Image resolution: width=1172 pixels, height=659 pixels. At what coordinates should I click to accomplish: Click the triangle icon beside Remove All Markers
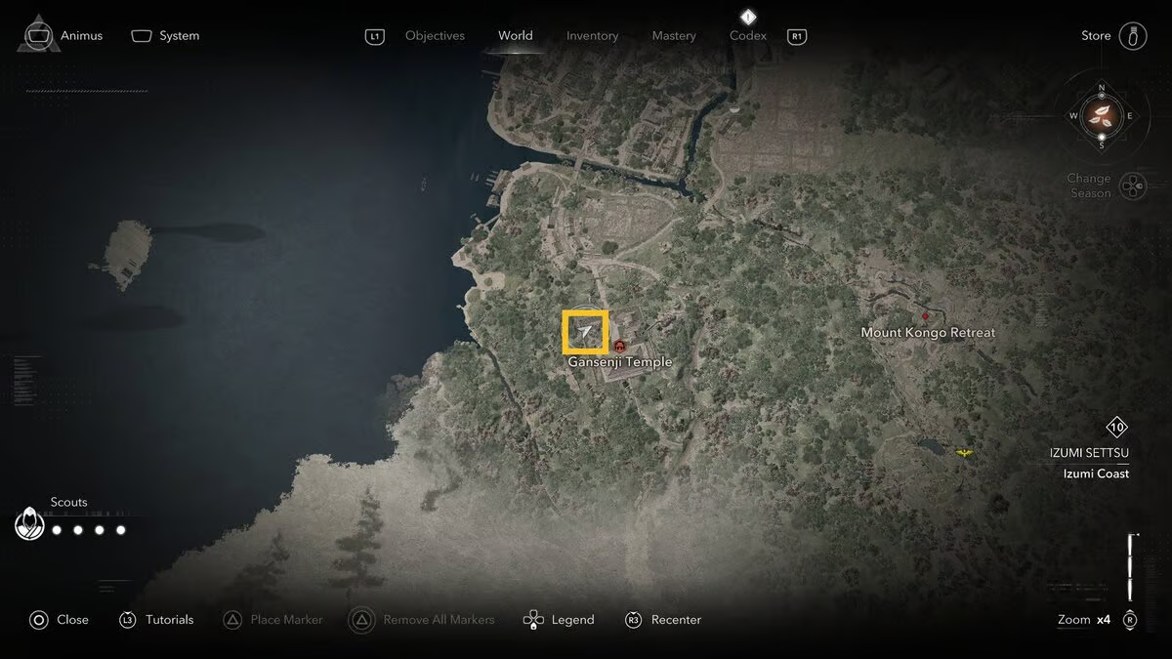[x=362, y=620]
